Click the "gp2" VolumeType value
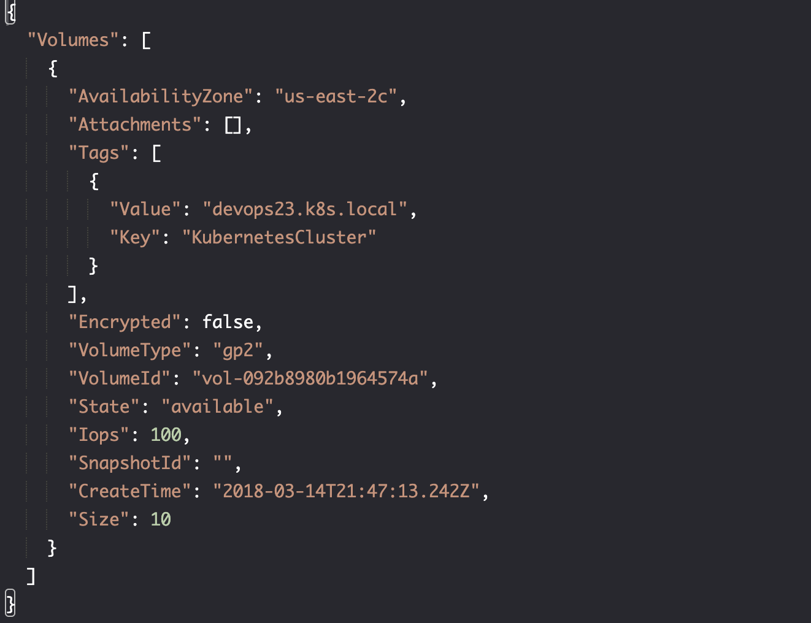 click(x=238, y=351)
